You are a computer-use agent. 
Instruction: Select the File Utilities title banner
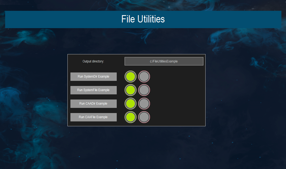pos(143,19)
